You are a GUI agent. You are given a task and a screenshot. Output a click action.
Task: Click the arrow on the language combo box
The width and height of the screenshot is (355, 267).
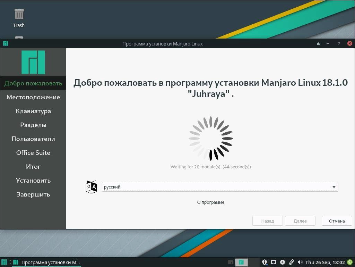[334, 187]
